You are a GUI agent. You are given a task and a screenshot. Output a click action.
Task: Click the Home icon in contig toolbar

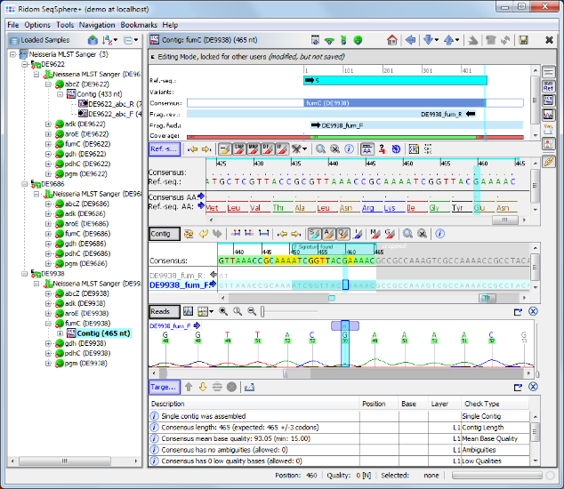[x=391, y=41]
